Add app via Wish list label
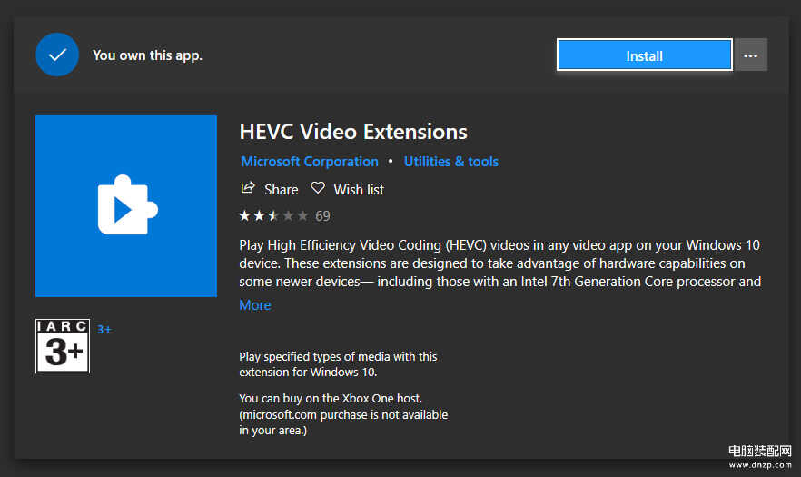 coord(359,190)
